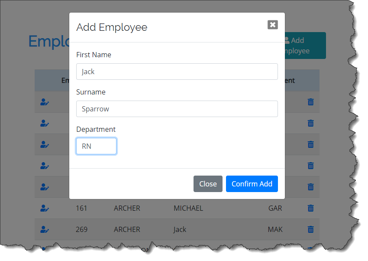The height and width of the screenshot is (261, 368).
Task: Focus the First Name field containing Jack
Action: [x=177, y=72]
